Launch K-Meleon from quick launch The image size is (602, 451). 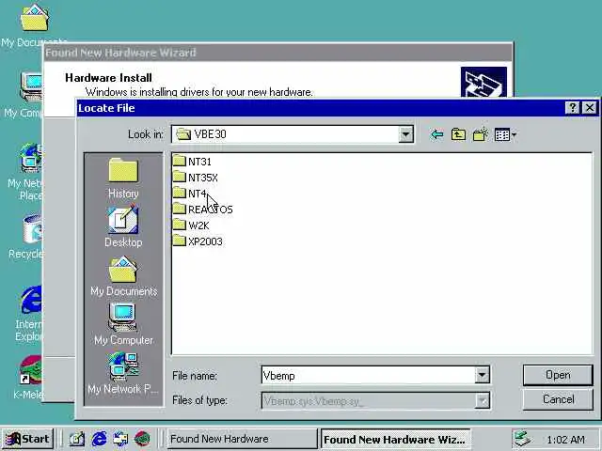[142, 439]
